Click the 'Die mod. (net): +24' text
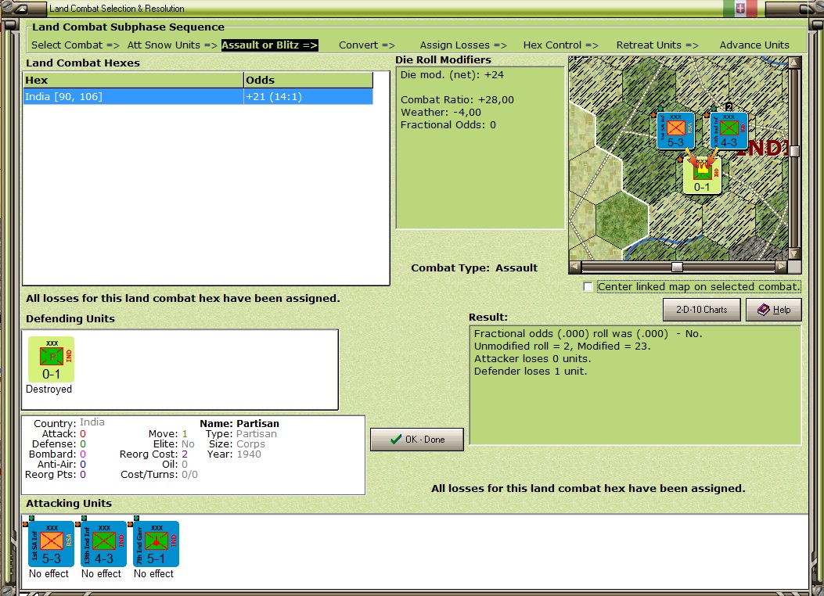 pos(452,75)
